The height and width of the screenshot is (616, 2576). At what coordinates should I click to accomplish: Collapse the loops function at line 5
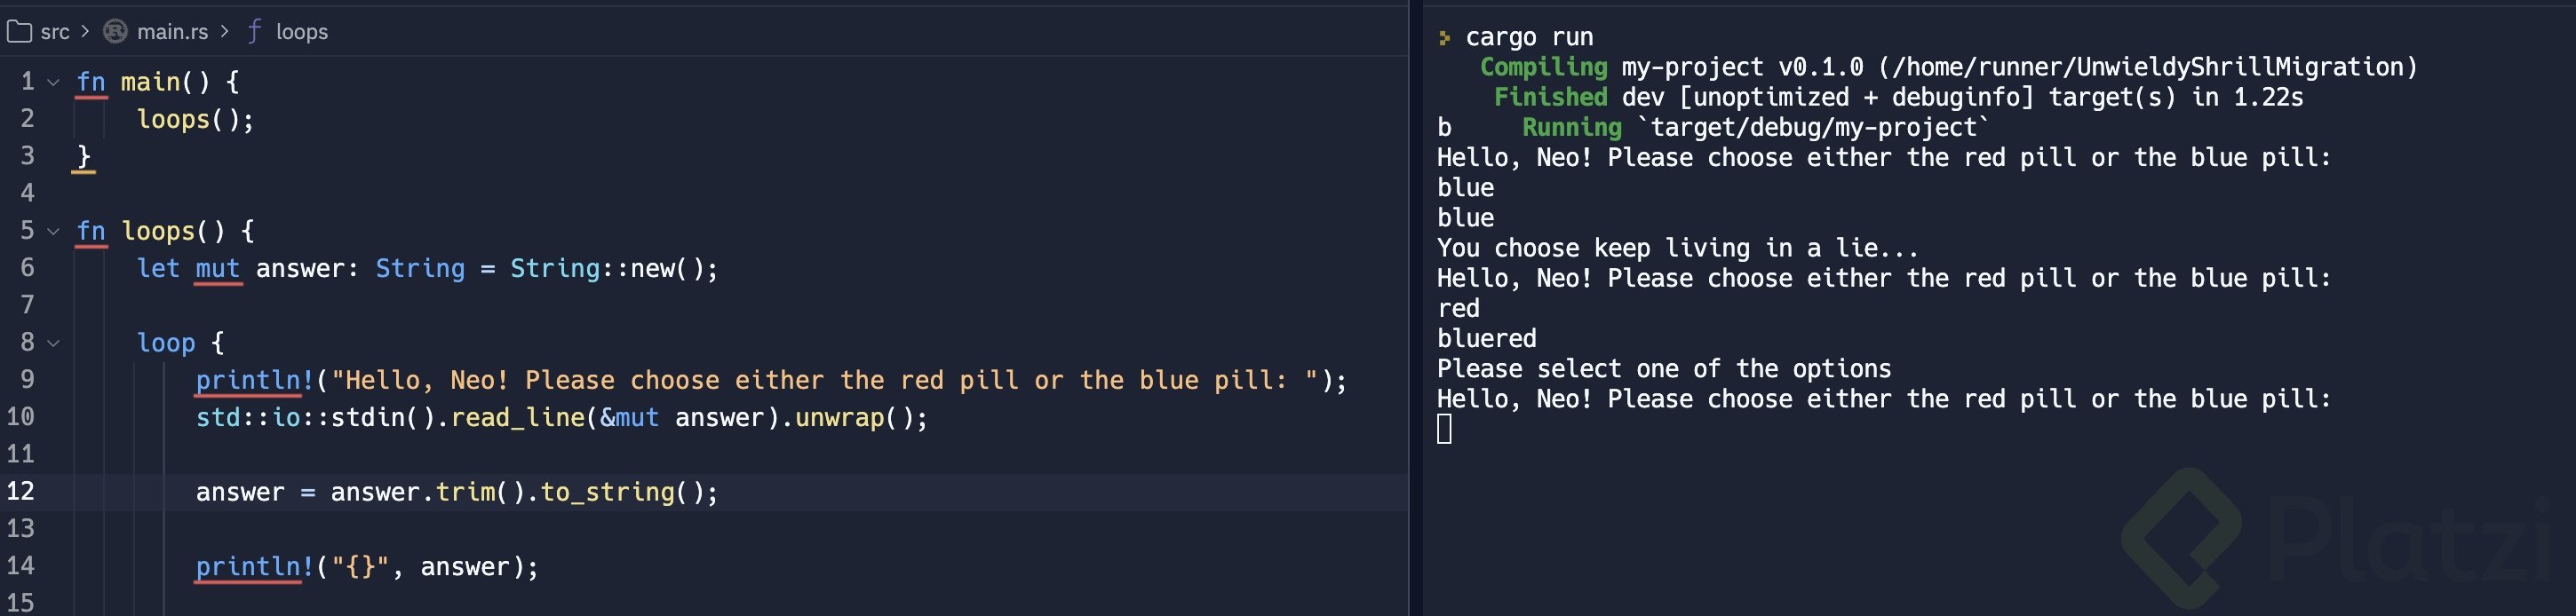[x=54, y=232]
